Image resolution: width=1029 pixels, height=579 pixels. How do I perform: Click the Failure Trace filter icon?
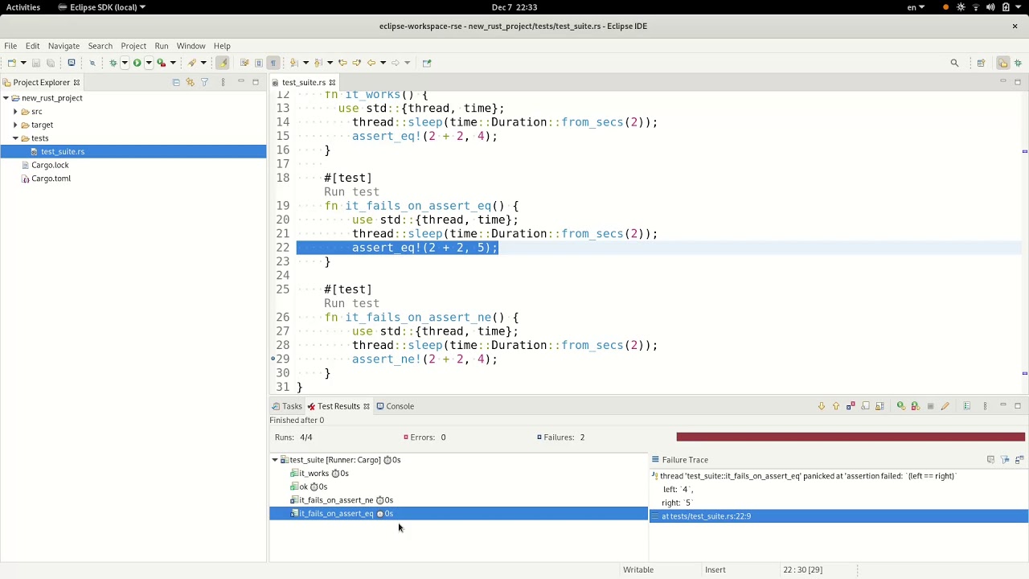1005,460
